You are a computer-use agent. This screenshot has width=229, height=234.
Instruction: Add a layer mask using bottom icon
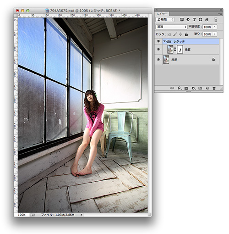pyautogui.click(x=186, y=88)
